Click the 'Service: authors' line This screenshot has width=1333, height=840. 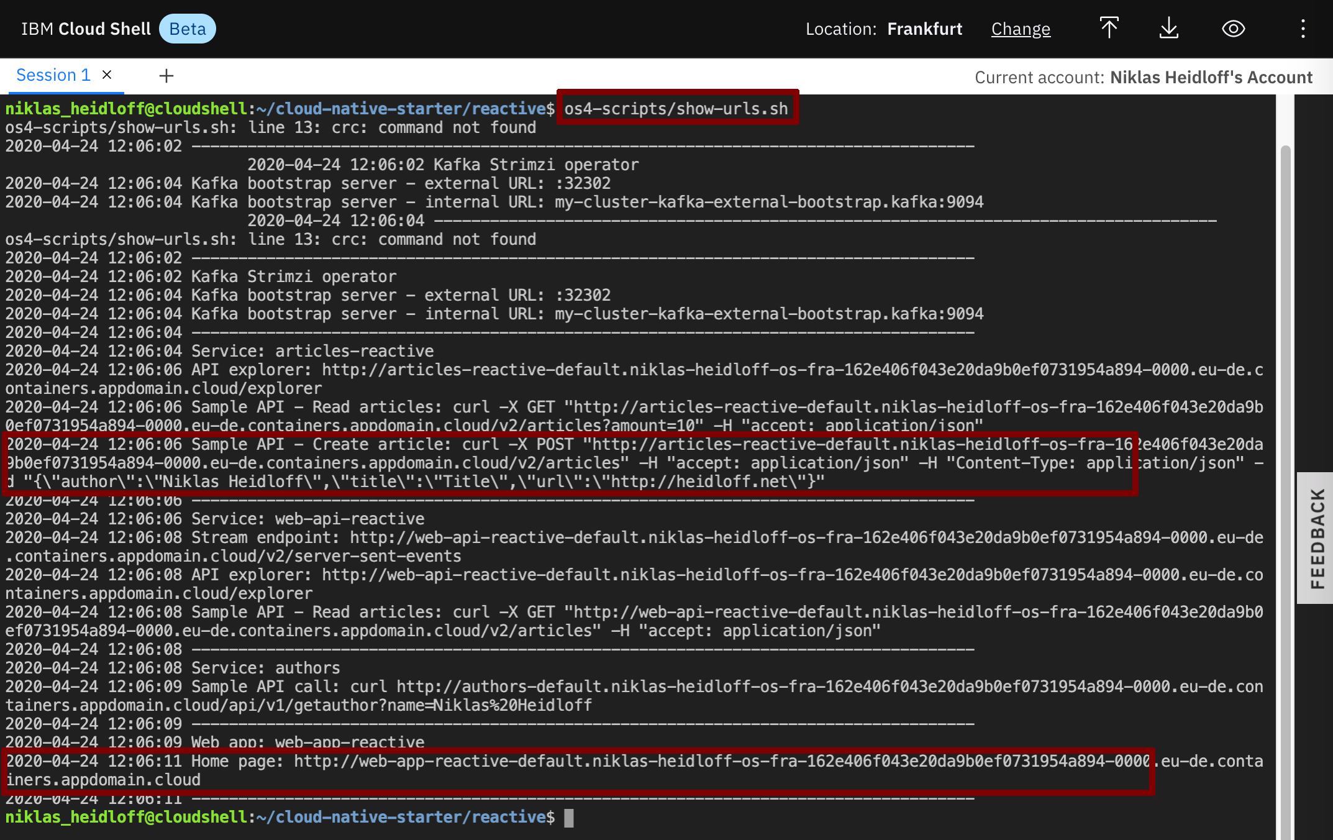[x=173, y=668]
